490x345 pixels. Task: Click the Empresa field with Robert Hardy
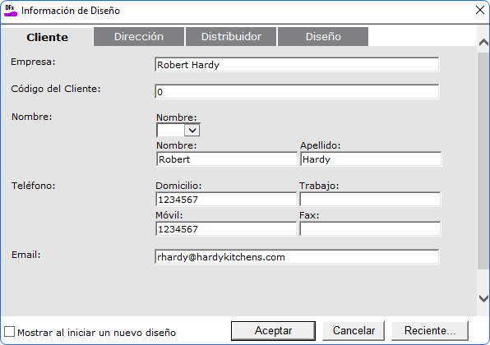click(297, 65)
